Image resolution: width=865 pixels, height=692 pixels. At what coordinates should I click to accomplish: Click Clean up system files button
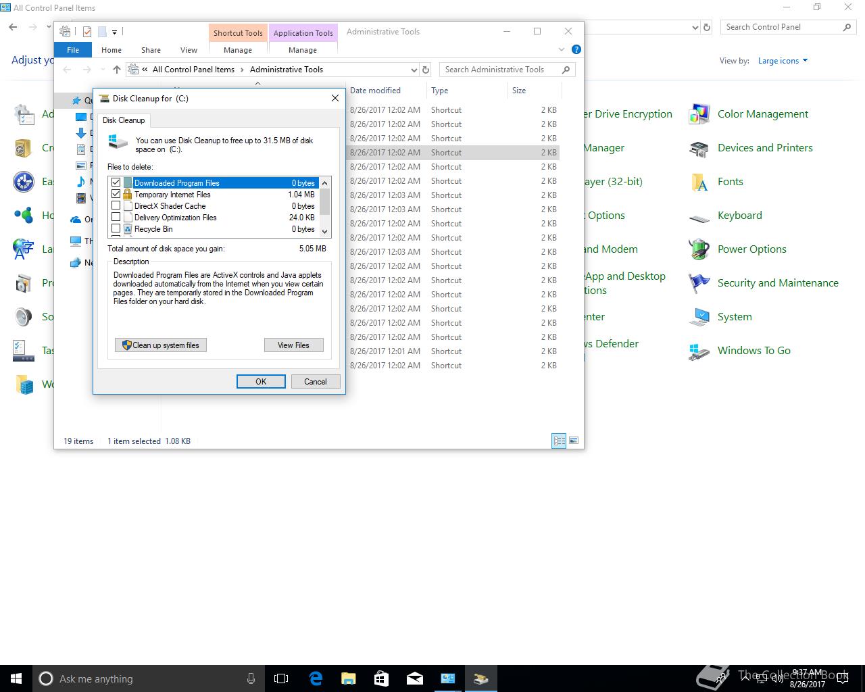click(x=161, y=345)
